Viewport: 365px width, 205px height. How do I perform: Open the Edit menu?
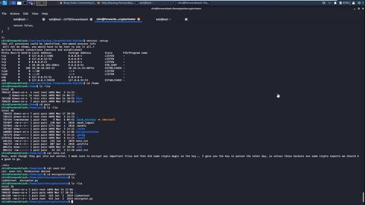click(26, 14)
